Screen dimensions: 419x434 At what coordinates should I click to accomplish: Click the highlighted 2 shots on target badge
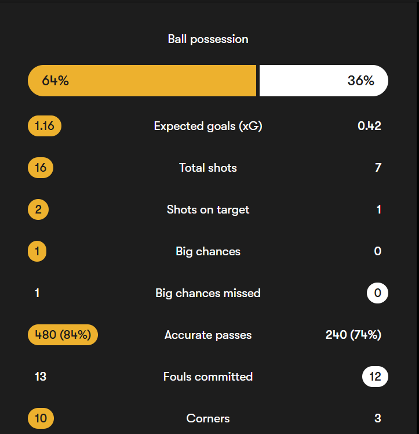38,209
